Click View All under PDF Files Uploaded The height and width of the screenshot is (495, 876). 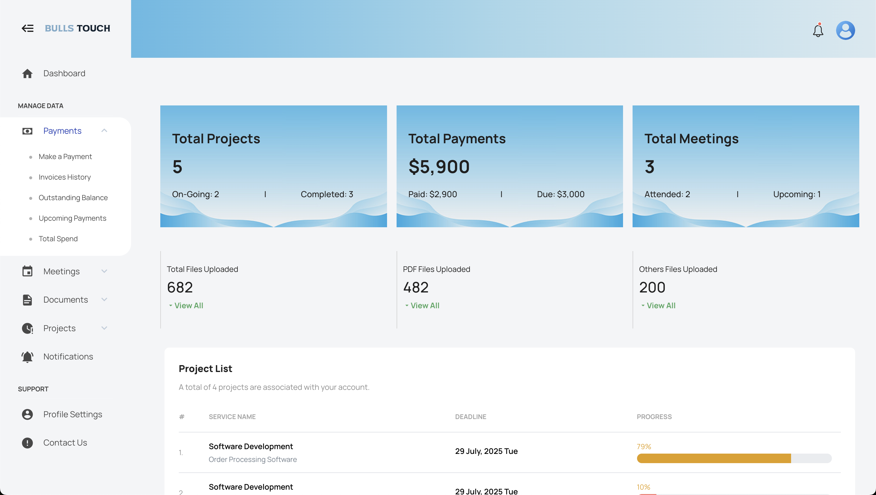[425, 306]
